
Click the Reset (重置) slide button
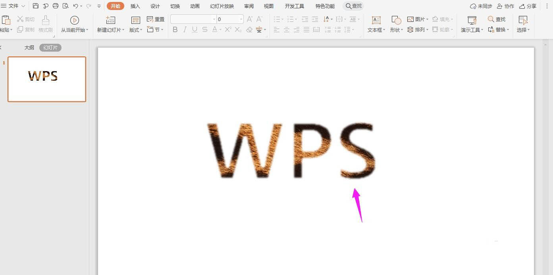coord(156,19)
